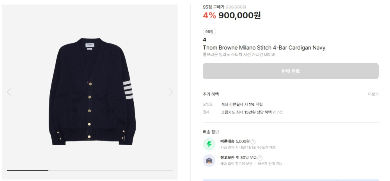Click 크림카드 최대 15만원 상당 혜택 text
The image size is (390, 181).
click(x=246, y=112)
